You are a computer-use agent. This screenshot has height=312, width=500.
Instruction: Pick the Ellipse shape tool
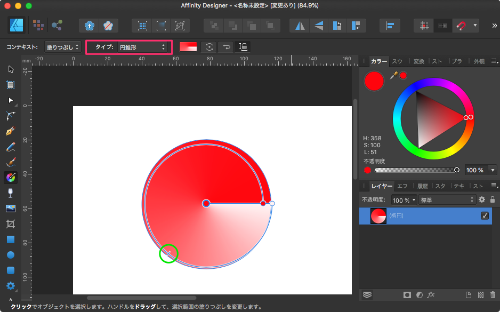[x=10, y=255]
